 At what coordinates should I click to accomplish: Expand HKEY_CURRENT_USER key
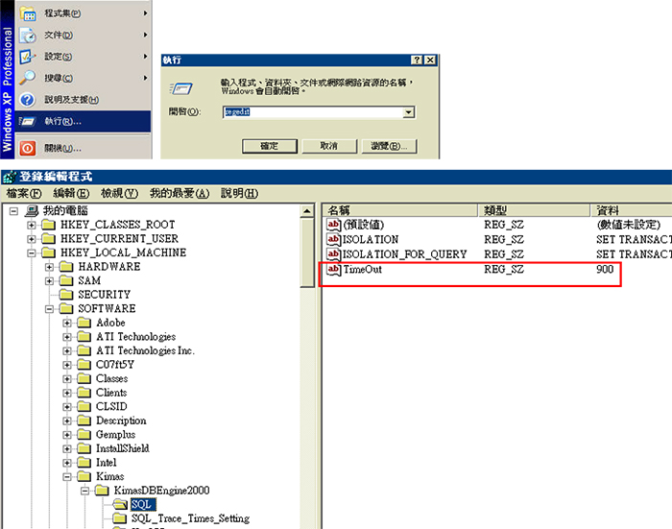(32, 239)
